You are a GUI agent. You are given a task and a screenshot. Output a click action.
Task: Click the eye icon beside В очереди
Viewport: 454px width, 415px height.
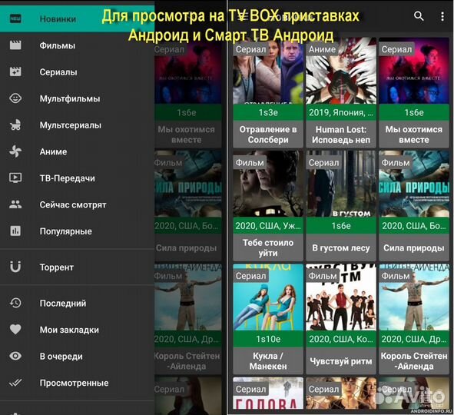click(15, 356)
